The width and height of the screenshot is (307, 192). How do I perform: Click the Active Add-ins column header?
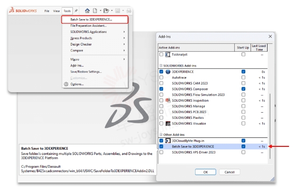pos(196,48)
